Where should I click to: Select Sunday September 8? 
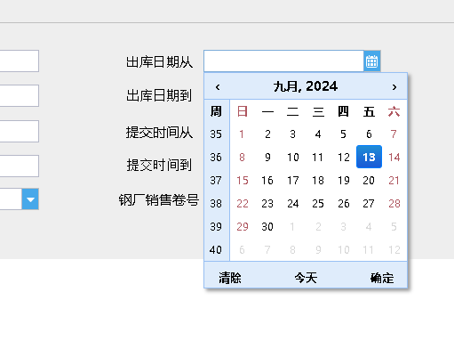pyautogui.click(x=242, y=157)
